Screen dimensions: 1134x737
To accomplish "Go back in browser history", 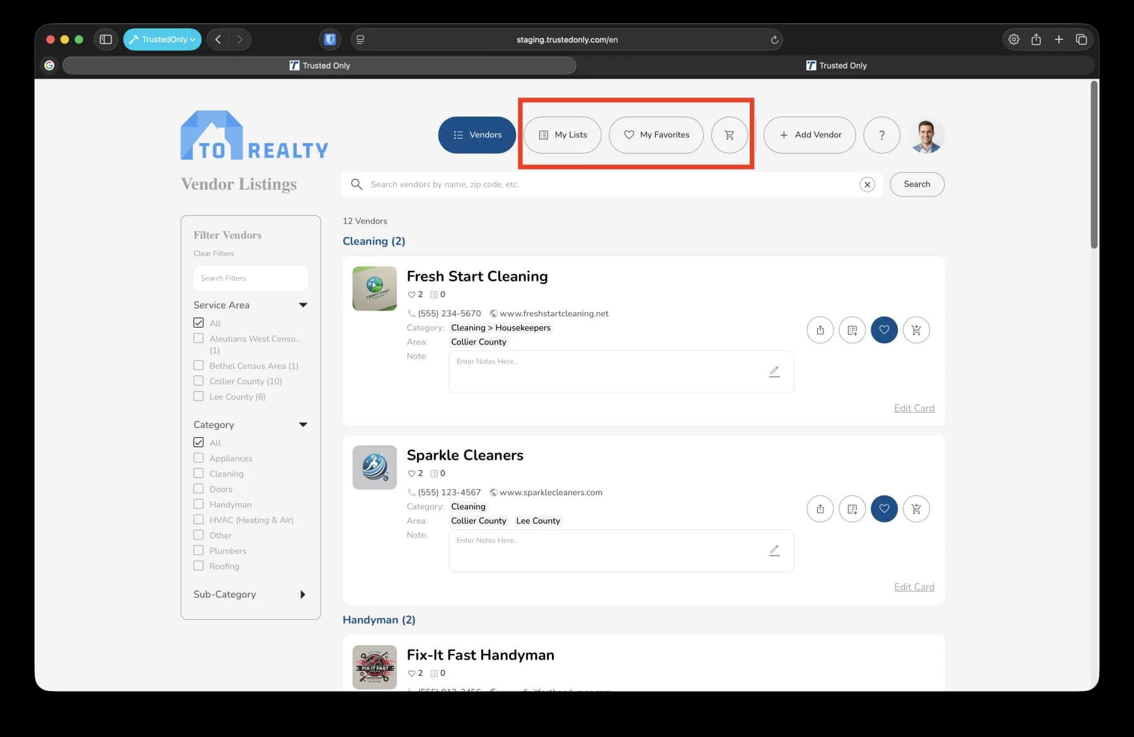I will (x=218, y=39).
